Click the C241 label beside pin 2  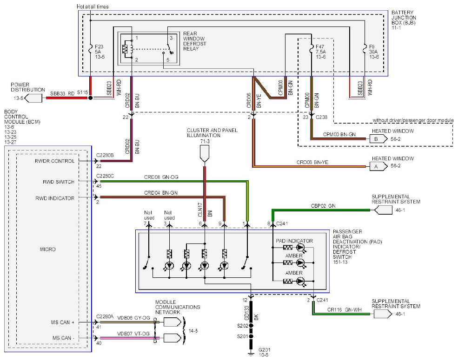pyautogui.click(x=322, y=300)
